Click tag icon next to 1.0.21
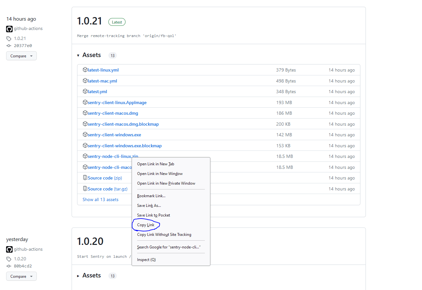422x290 pixels. pos(9,38)
